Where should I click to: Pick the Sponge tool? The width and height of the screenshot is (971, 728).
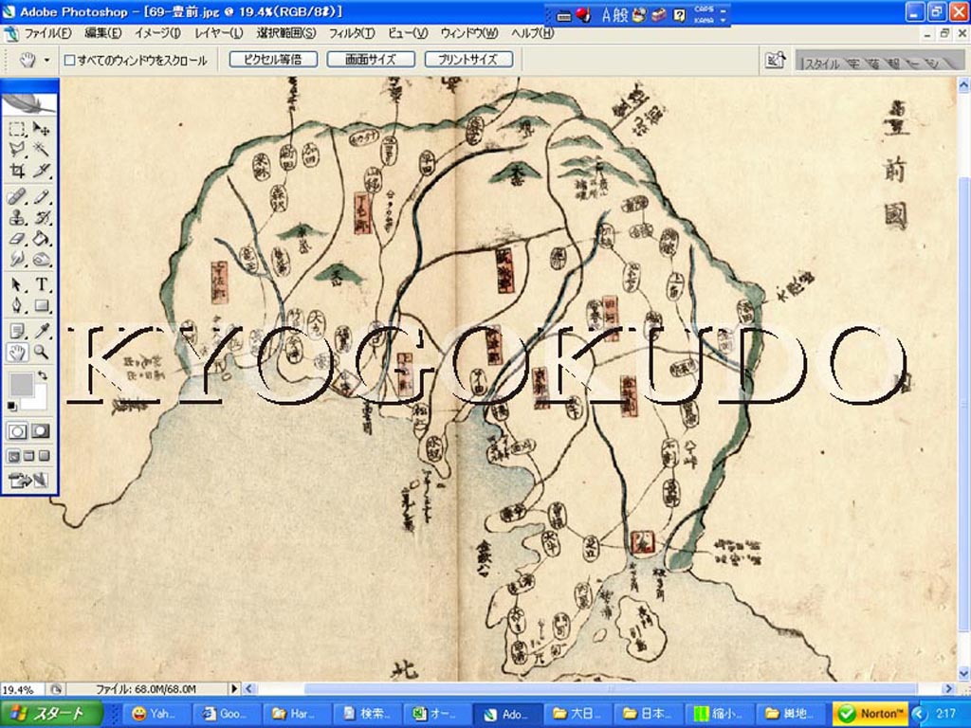[x=41, y=259]
